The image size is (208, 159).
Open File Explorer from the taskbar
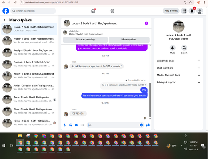20,136
